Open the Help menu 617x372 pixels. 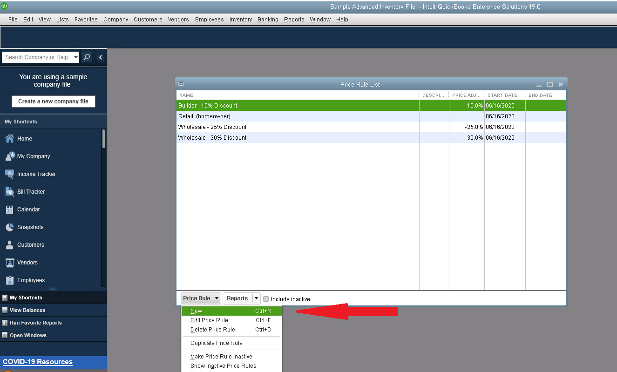coord(342,20)
